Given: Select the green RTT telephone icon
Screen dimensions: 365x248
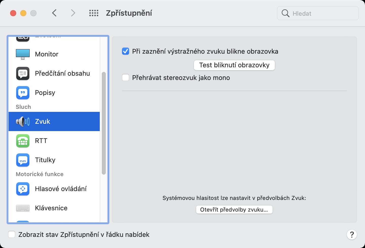Looking at the screenshot, I should tap(23, 141).
